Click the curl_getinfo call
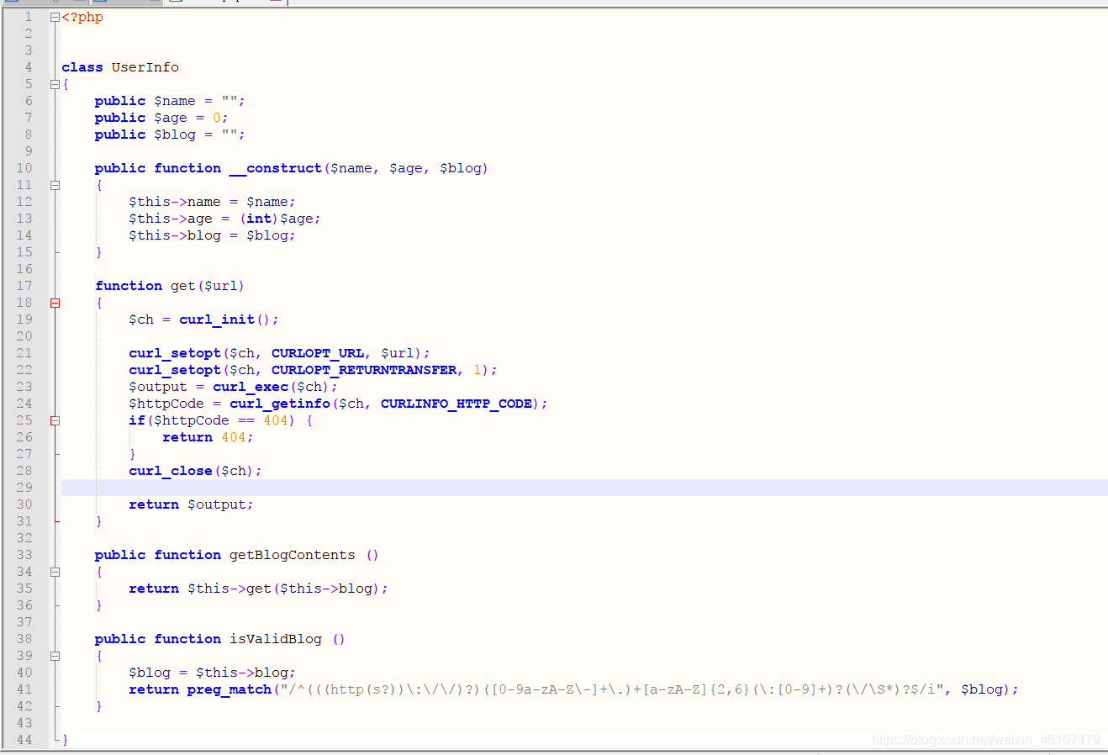Viewport: 1108px width, 755px height. click(x=280, y=404)
